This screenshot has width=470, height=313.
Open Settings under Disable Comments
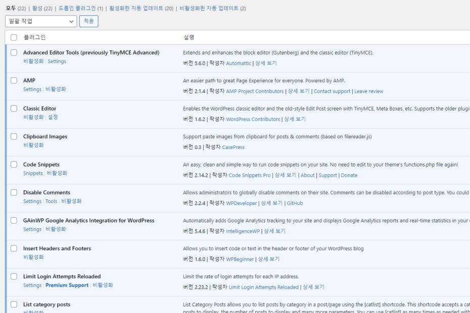tap(32, 201)
